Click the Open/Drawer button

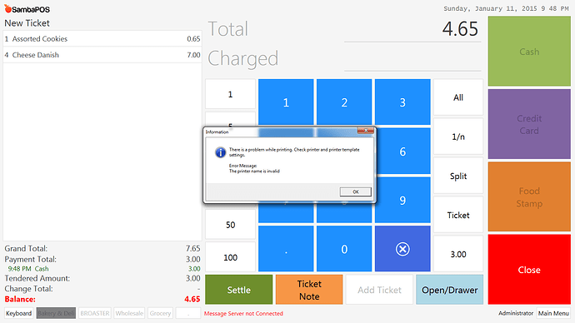tap(450, 290)
